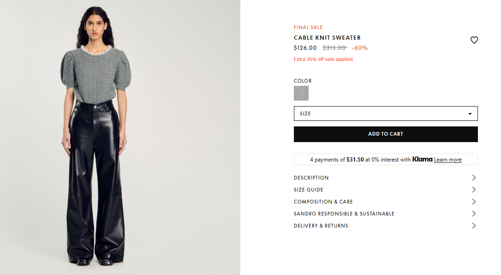The height and width of the screenshot is (275, 501).
Task: Click the Klarna logo in payments banner
Action: coord(422,159)
